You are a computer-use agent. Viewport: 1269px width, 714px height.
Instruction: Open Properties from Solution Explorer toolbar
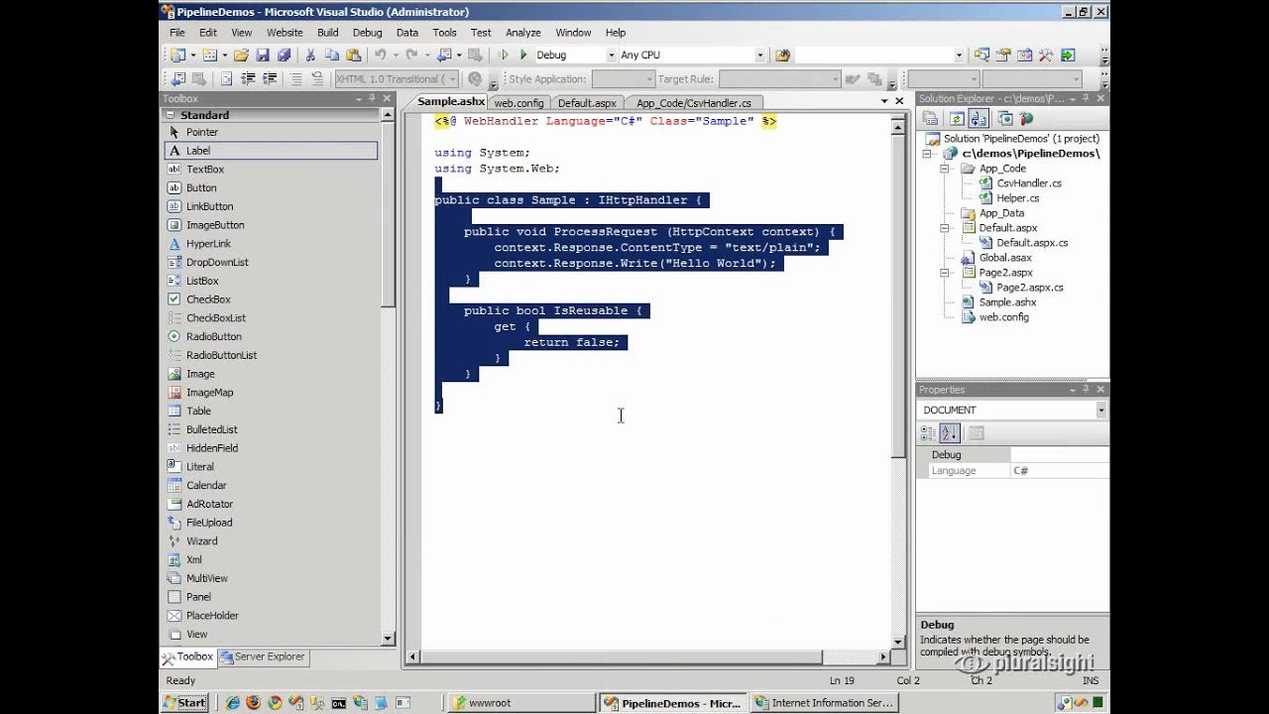930,118
